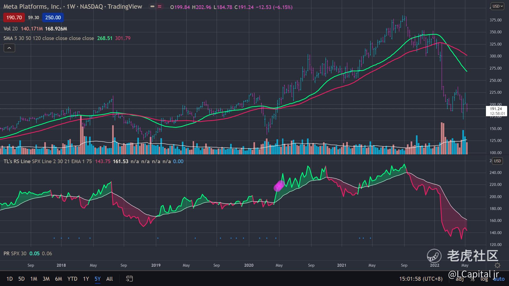Toggle the auto scale option

(x=499, y=279)
